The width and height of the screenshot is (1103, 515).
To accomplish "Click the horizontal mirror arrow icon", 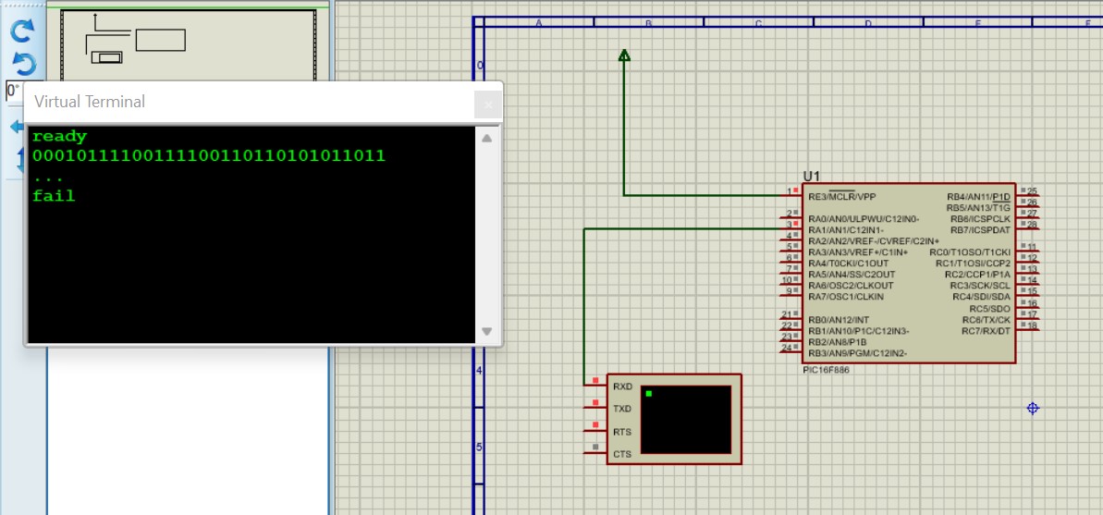I will (15, 127).
